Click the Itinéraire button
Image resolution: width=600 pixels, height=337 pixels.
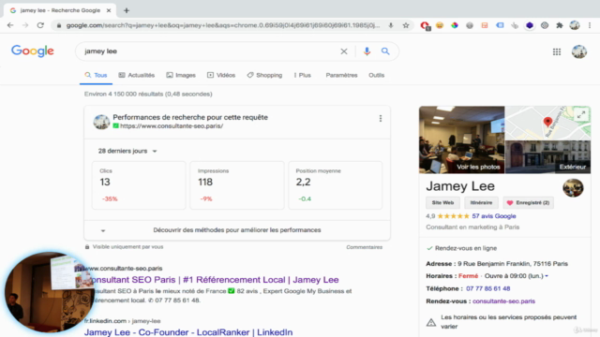481,202
